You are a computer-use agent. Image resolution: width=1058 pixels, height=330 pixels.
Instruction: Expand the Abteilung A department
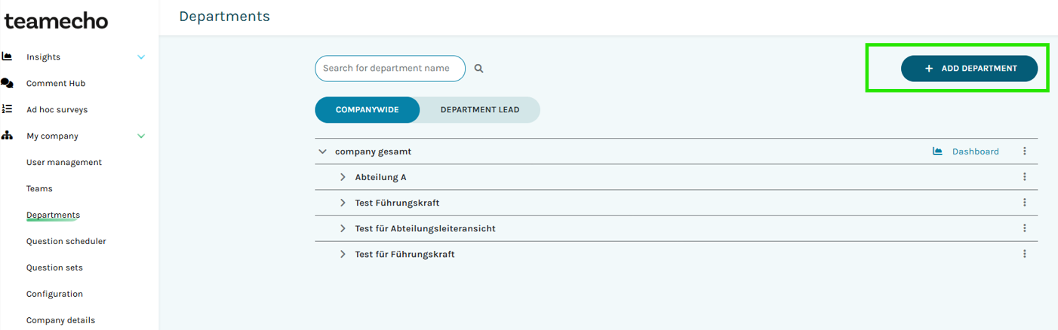[x=343, y=177]
